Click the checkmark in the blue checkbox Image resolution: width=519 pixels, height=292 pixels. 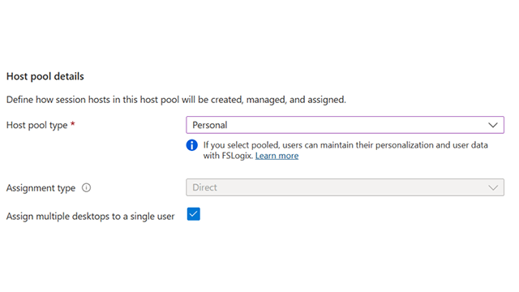[193, 214]
